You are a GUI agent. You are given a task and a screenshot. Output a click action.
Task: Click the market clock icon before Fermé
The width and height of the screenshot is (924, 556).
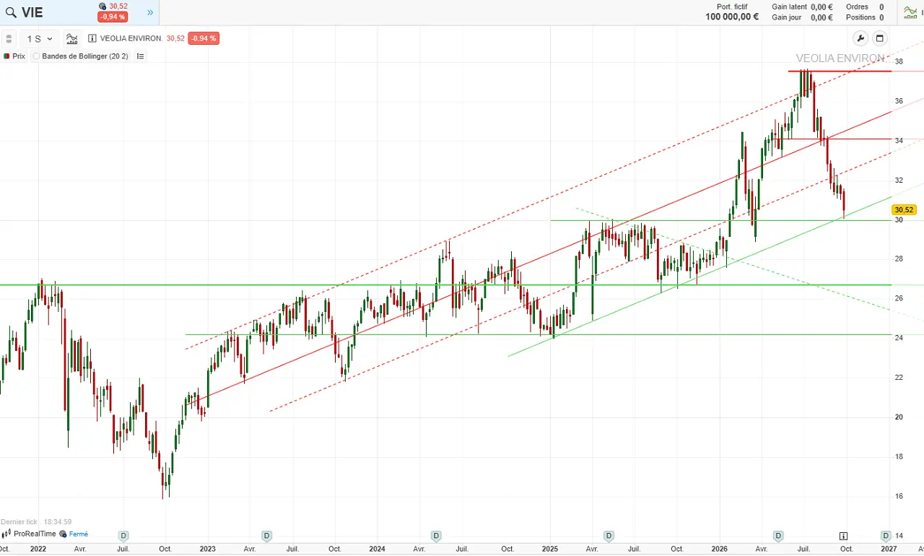click(64, 534)
